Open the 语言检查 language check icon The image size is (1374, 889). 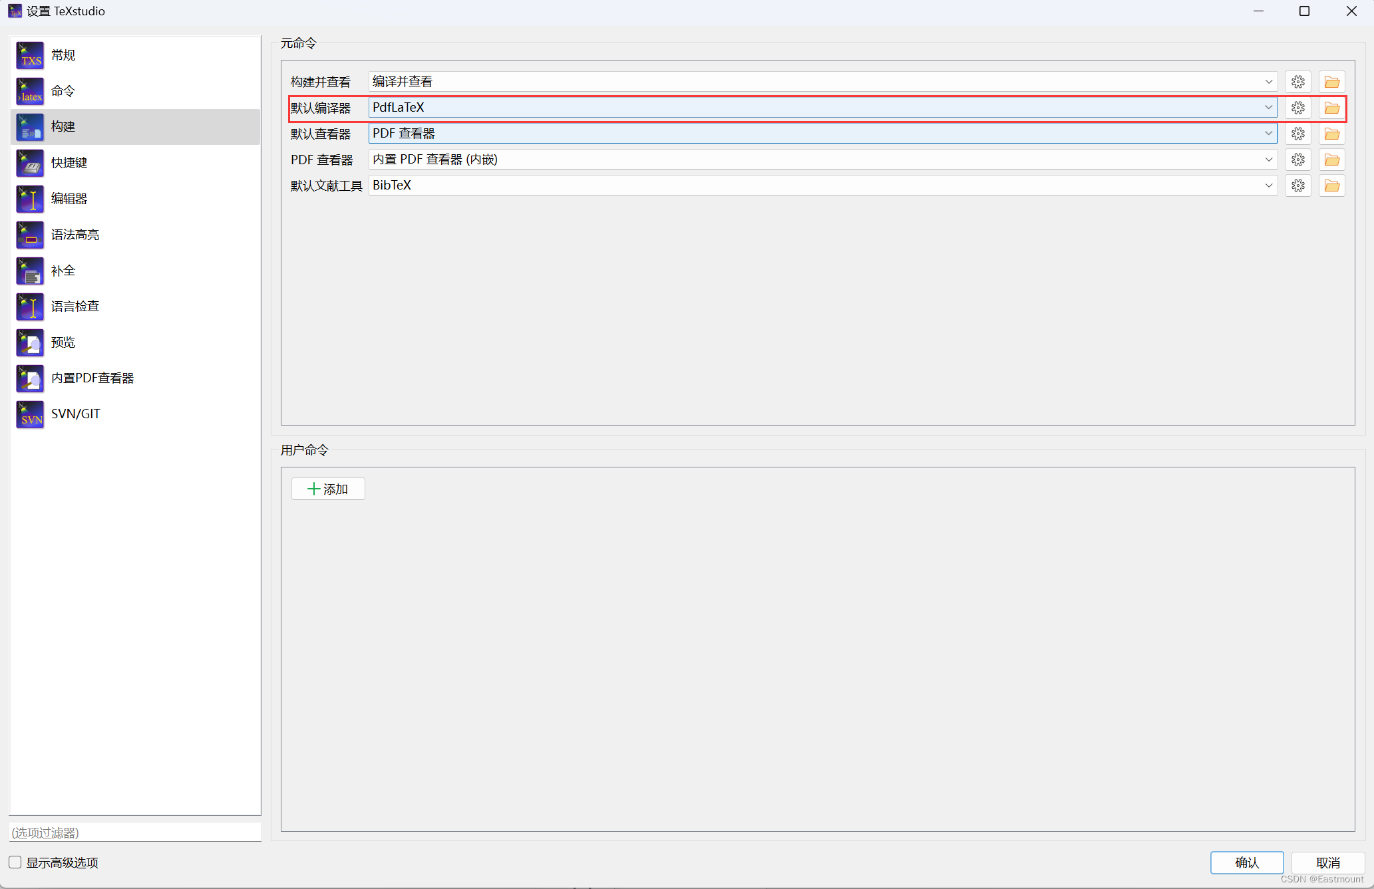coord(30,307)
